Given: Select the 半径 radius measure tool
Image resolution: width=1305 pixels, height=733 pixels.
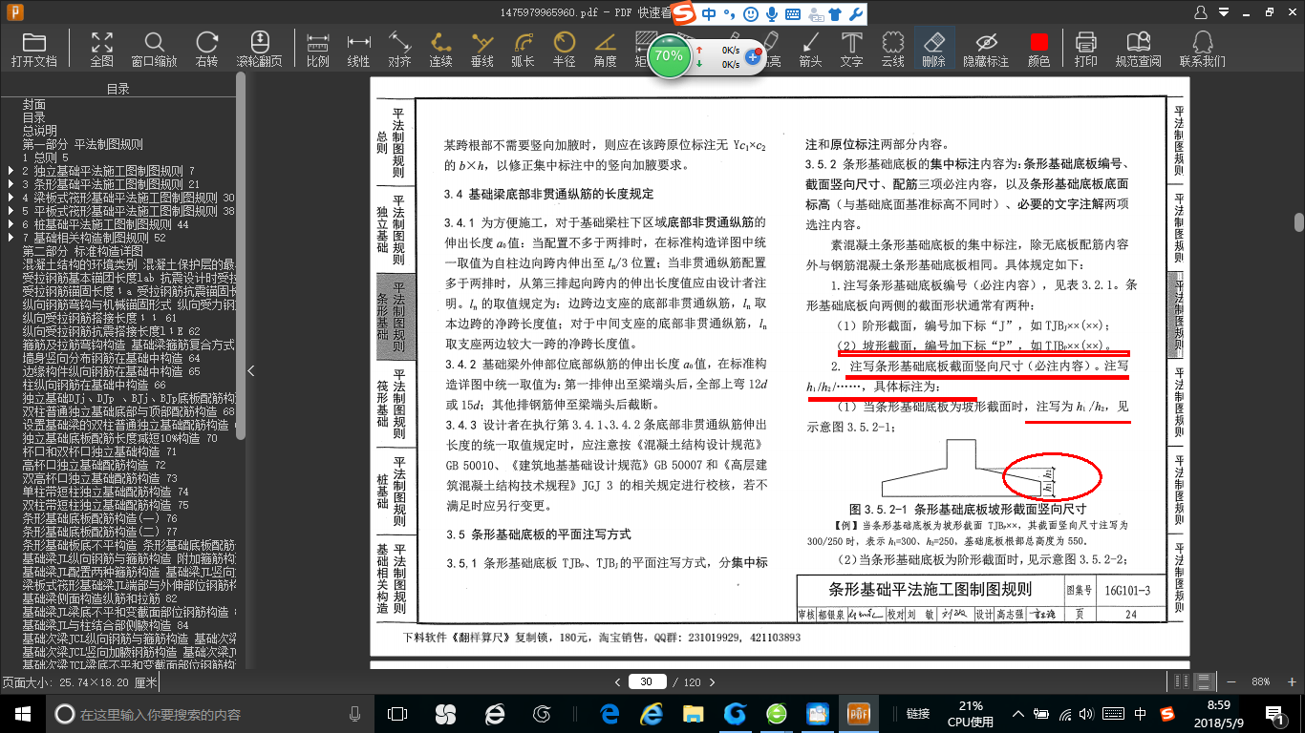Looking at the screenshot, I should (564, 50).
